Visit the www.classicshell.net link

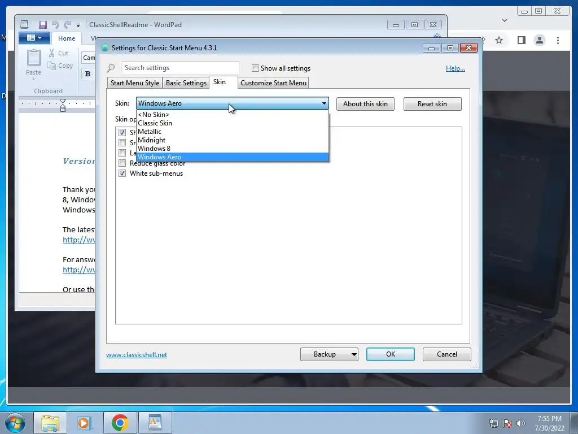137,355
